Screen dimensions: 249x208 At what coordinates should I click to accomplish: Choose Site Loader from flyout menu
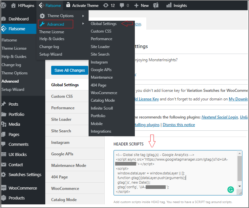tap(100, 47)
